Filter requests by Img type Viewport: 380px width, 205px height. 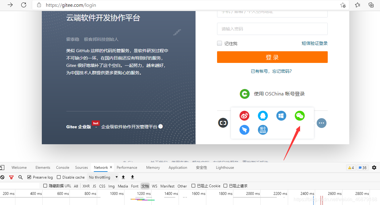pyautogui.click(x=112, y=186)
